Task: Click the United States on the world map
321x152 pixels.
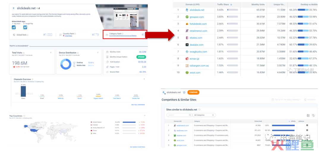Action: (x=34, y=130)
